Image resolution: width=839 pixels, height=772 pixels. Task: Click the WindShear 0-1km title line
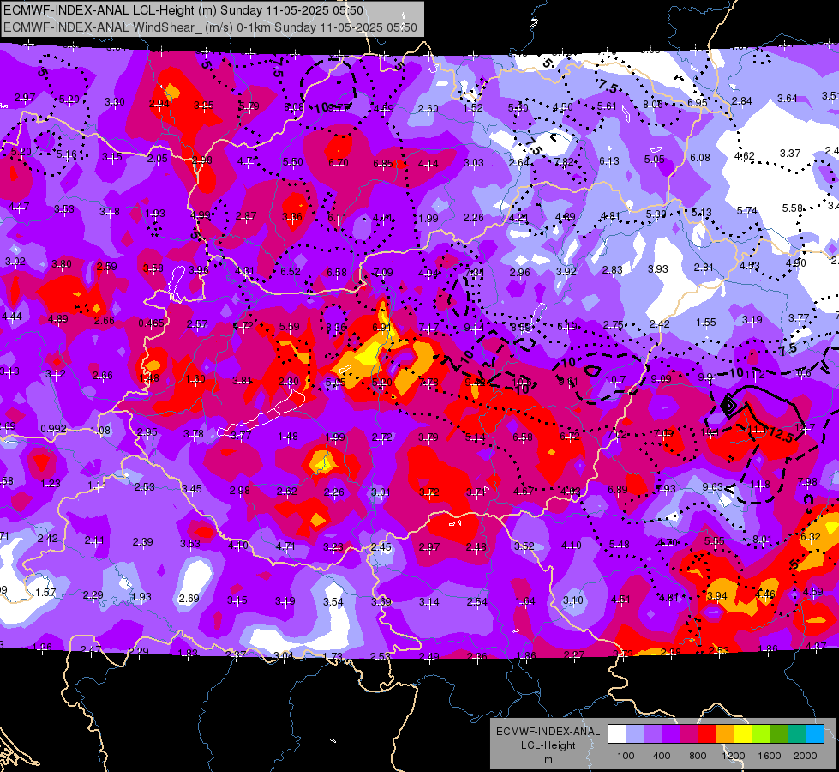[210, 27]
